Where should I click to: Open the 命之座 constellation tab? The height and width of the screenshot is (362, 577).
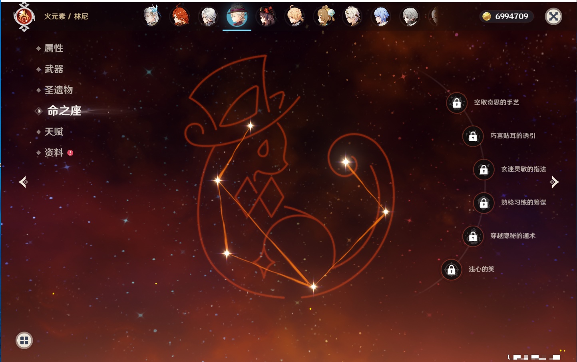point(64,111)
